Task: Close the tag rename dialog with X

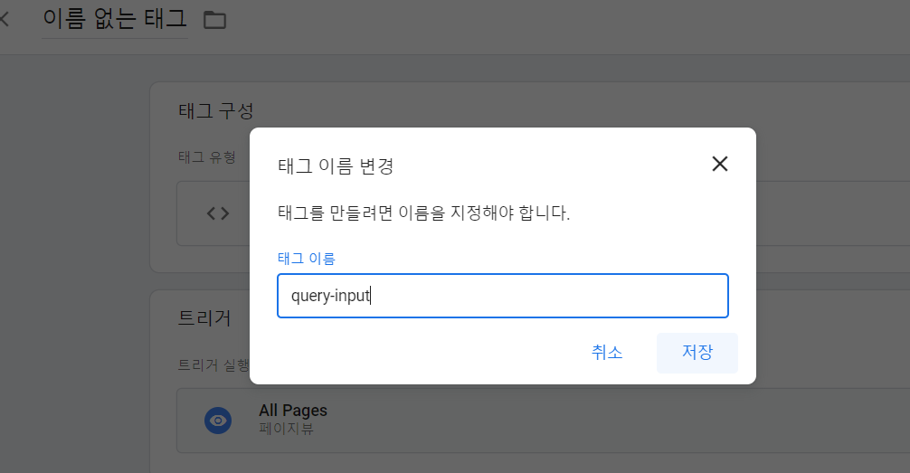Action: tap(720, 165)
